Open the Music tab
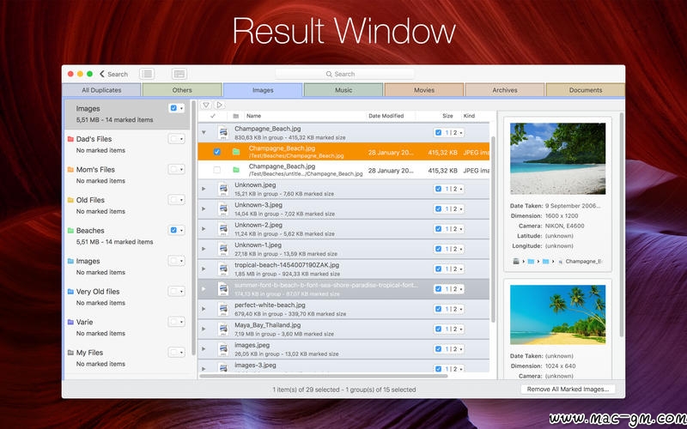Image resolution: width=687 pixels, height=429 pixels. pos(343,90)
